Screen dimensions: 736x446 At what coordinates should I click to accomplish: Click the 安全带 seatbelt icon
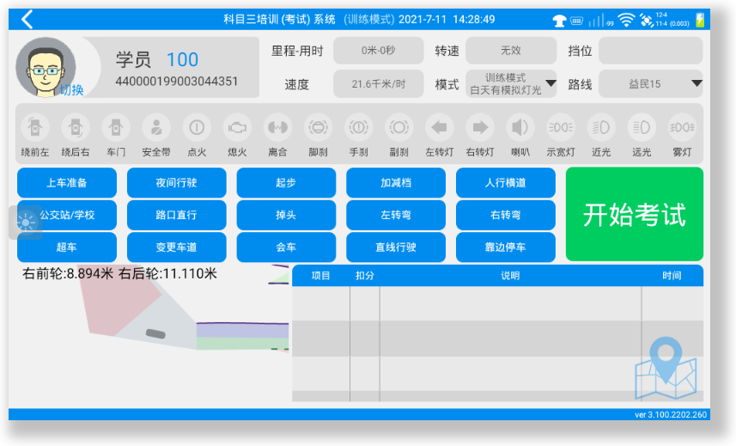point(155,128)
